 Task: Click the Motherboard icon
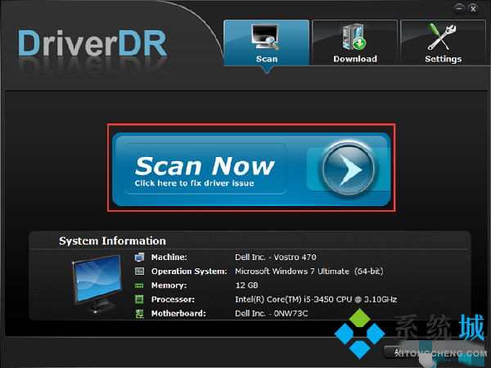139,313
